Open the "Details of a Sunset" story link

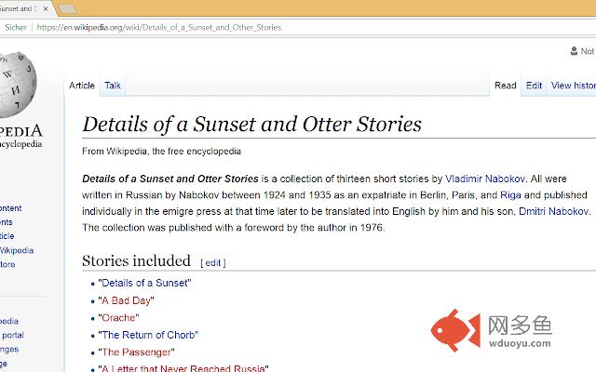tap(144, 283)
